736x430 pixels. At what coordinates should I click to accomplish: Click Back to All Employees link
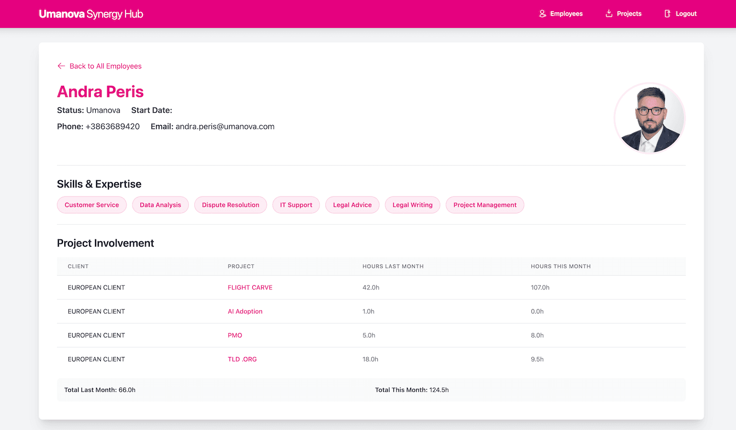[x=105, y=66]
